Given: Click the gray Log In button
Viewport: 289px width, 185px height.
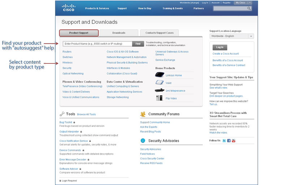Looking at the screenshot, I should (x=220, y=47).
